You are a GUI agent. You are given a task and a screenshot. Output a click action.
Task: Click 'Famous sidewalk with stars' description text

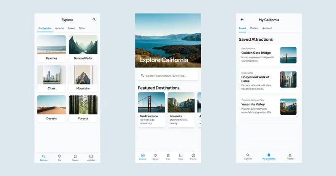point(256,87)
